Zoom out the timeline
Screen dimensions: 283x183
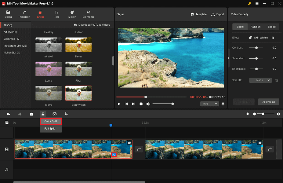255,114
